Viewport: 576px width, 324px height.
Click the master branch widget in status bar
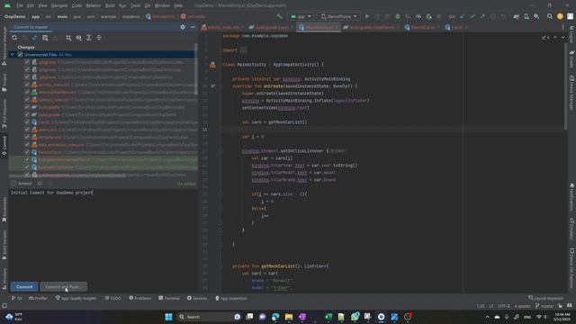(544, 306)
